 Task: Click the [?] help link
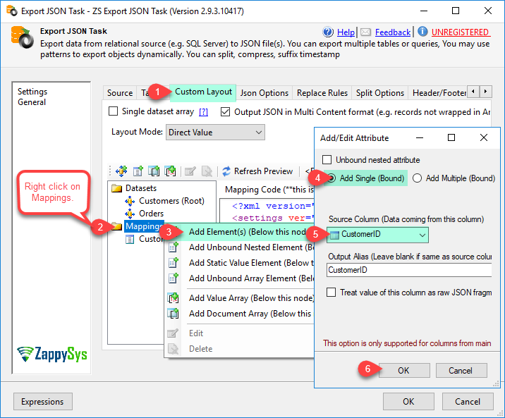click(x=203, y=111)
